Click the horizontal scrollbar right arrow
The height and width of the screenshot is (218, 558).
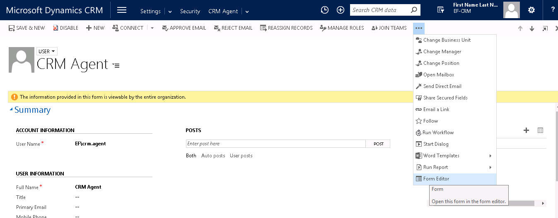click(543, 204)
